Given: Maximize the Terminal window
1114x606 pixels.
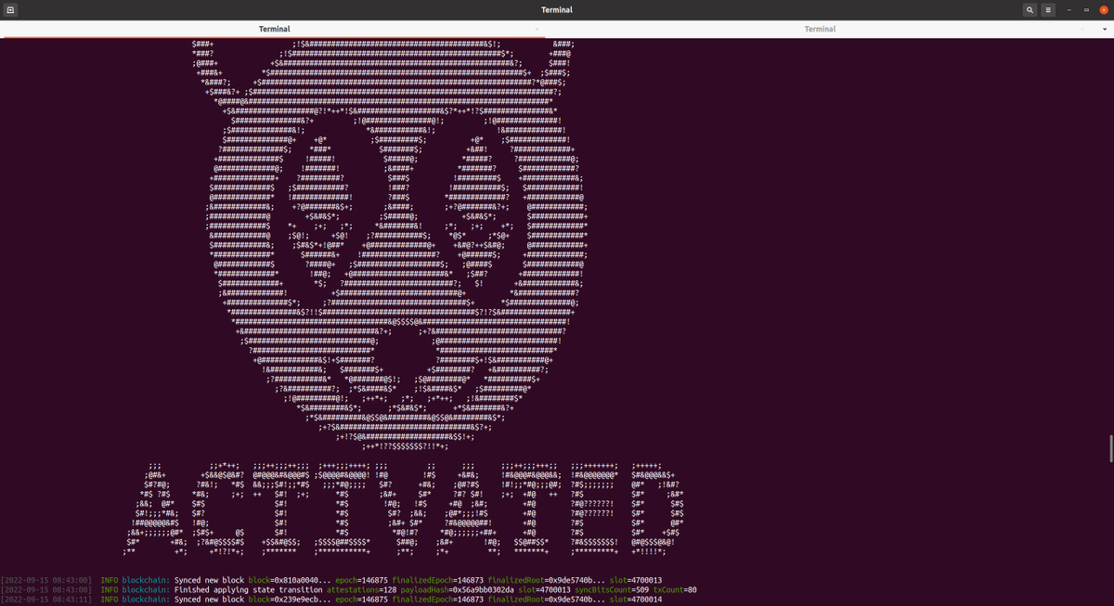Looking at the screenshot, I should pyautogui.click(x=1086, y=10).
